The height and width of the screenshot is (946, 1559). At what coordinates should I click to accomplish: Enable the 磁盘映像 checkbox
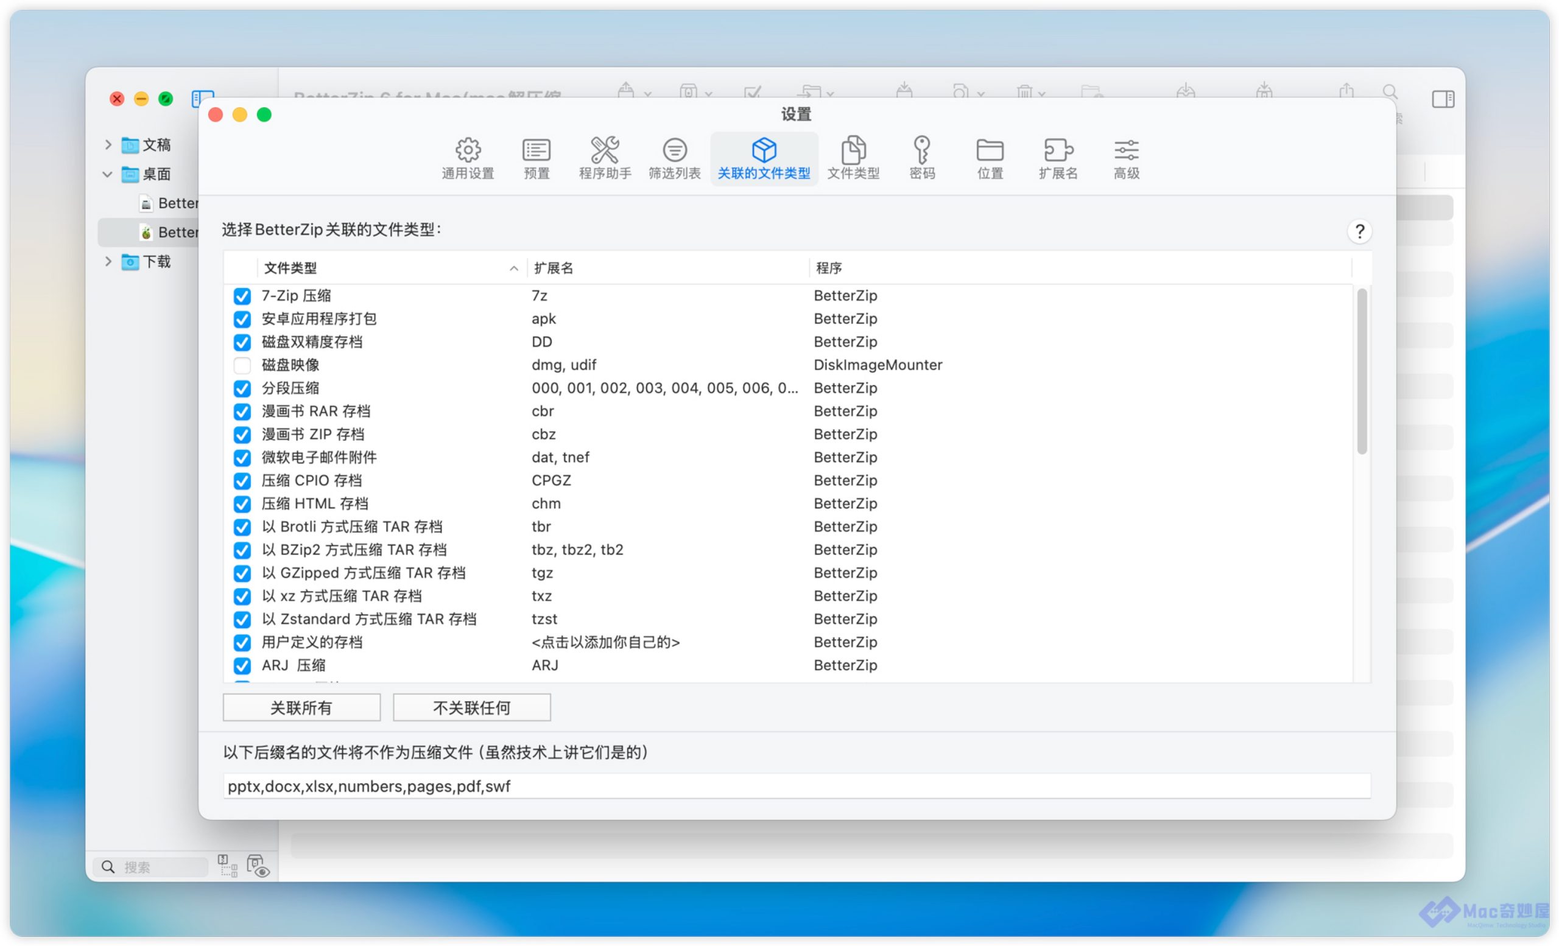click(x=242, y=365)
